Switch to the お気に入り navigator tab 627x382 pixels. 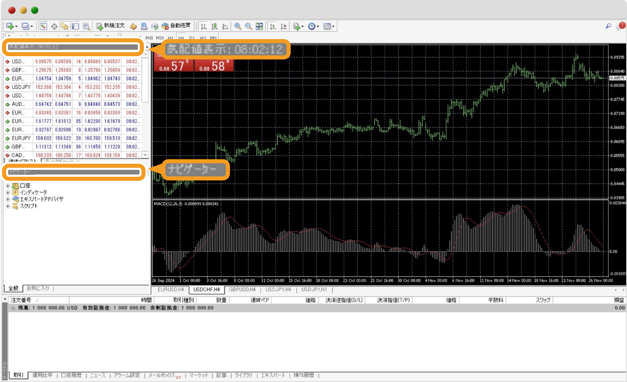[x=38, y=288]
